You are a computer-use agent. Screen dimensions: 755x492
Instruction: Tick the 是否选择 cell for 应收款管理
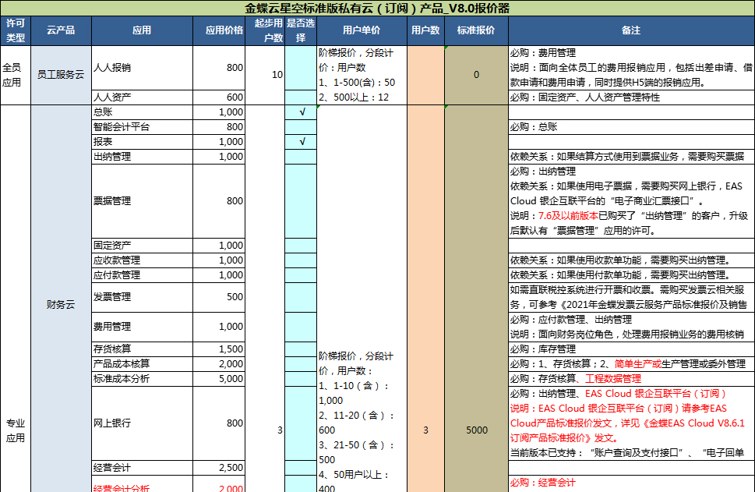[x=301, y=260]
